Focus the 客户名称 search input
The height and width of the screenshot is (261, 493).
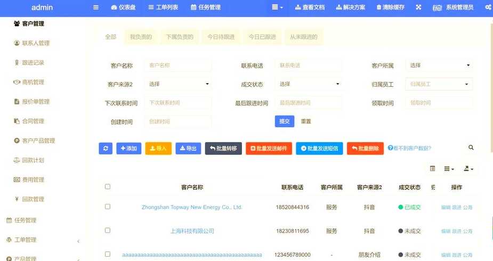pos(178,66)
